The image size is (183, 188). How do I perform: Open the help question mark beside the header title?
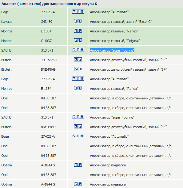click(96, 4)
